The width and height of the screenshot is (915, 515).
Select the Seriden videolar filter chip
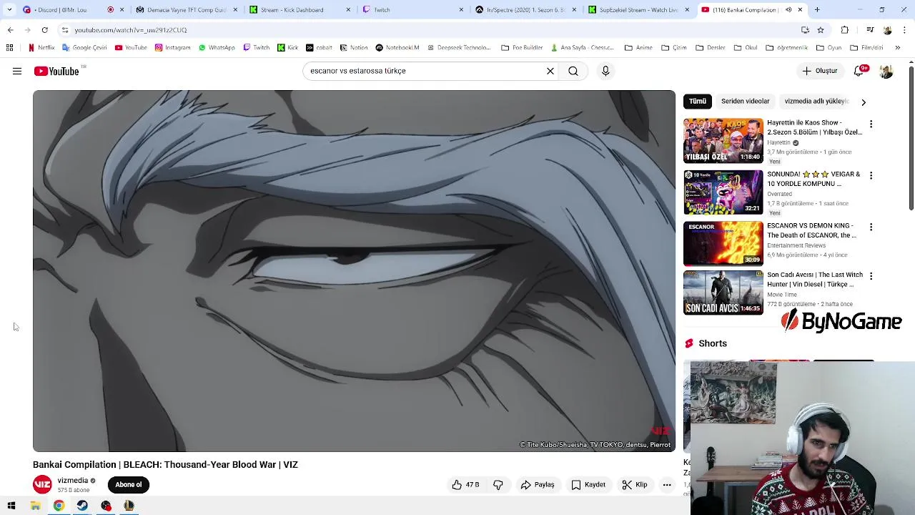click(745, 102)
